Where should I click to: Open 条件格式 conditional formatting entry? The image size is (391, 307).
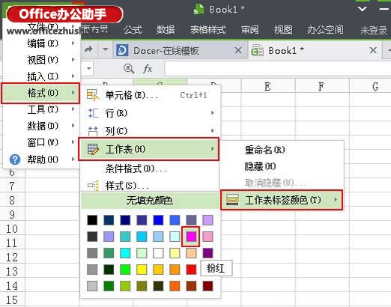click(x=136, y=168)
